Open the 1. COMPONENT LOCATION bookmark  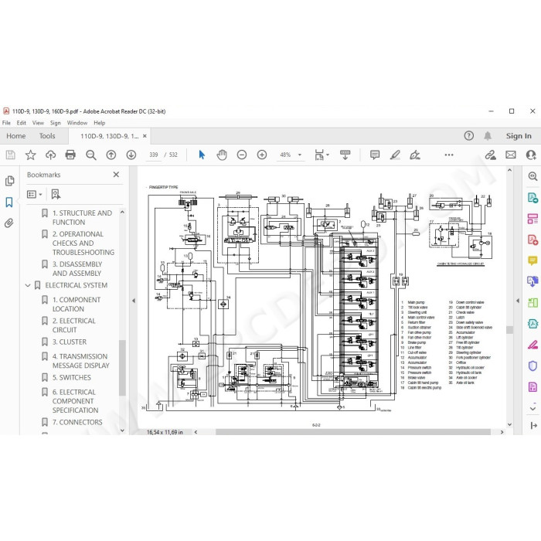[77, 305]
